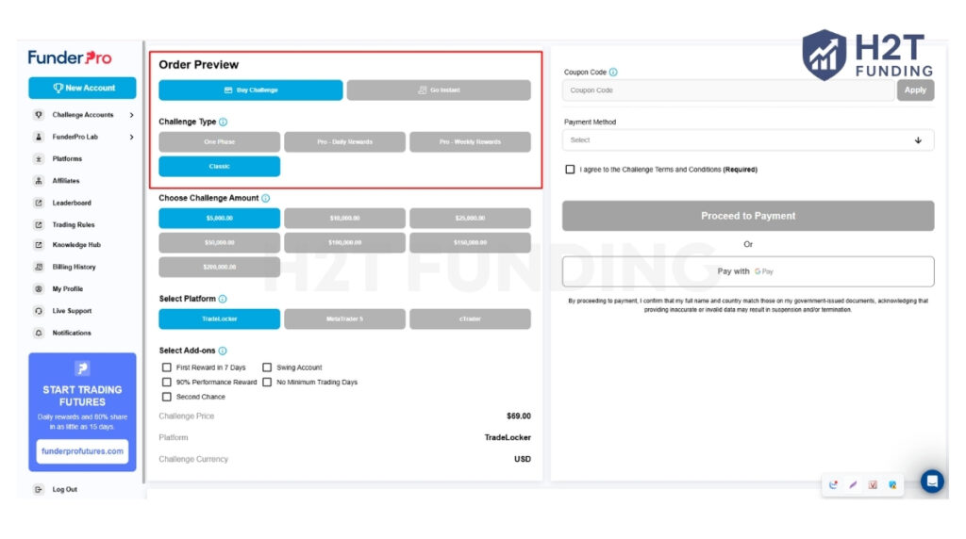Open Leaderboard from the sidebar

72,203
